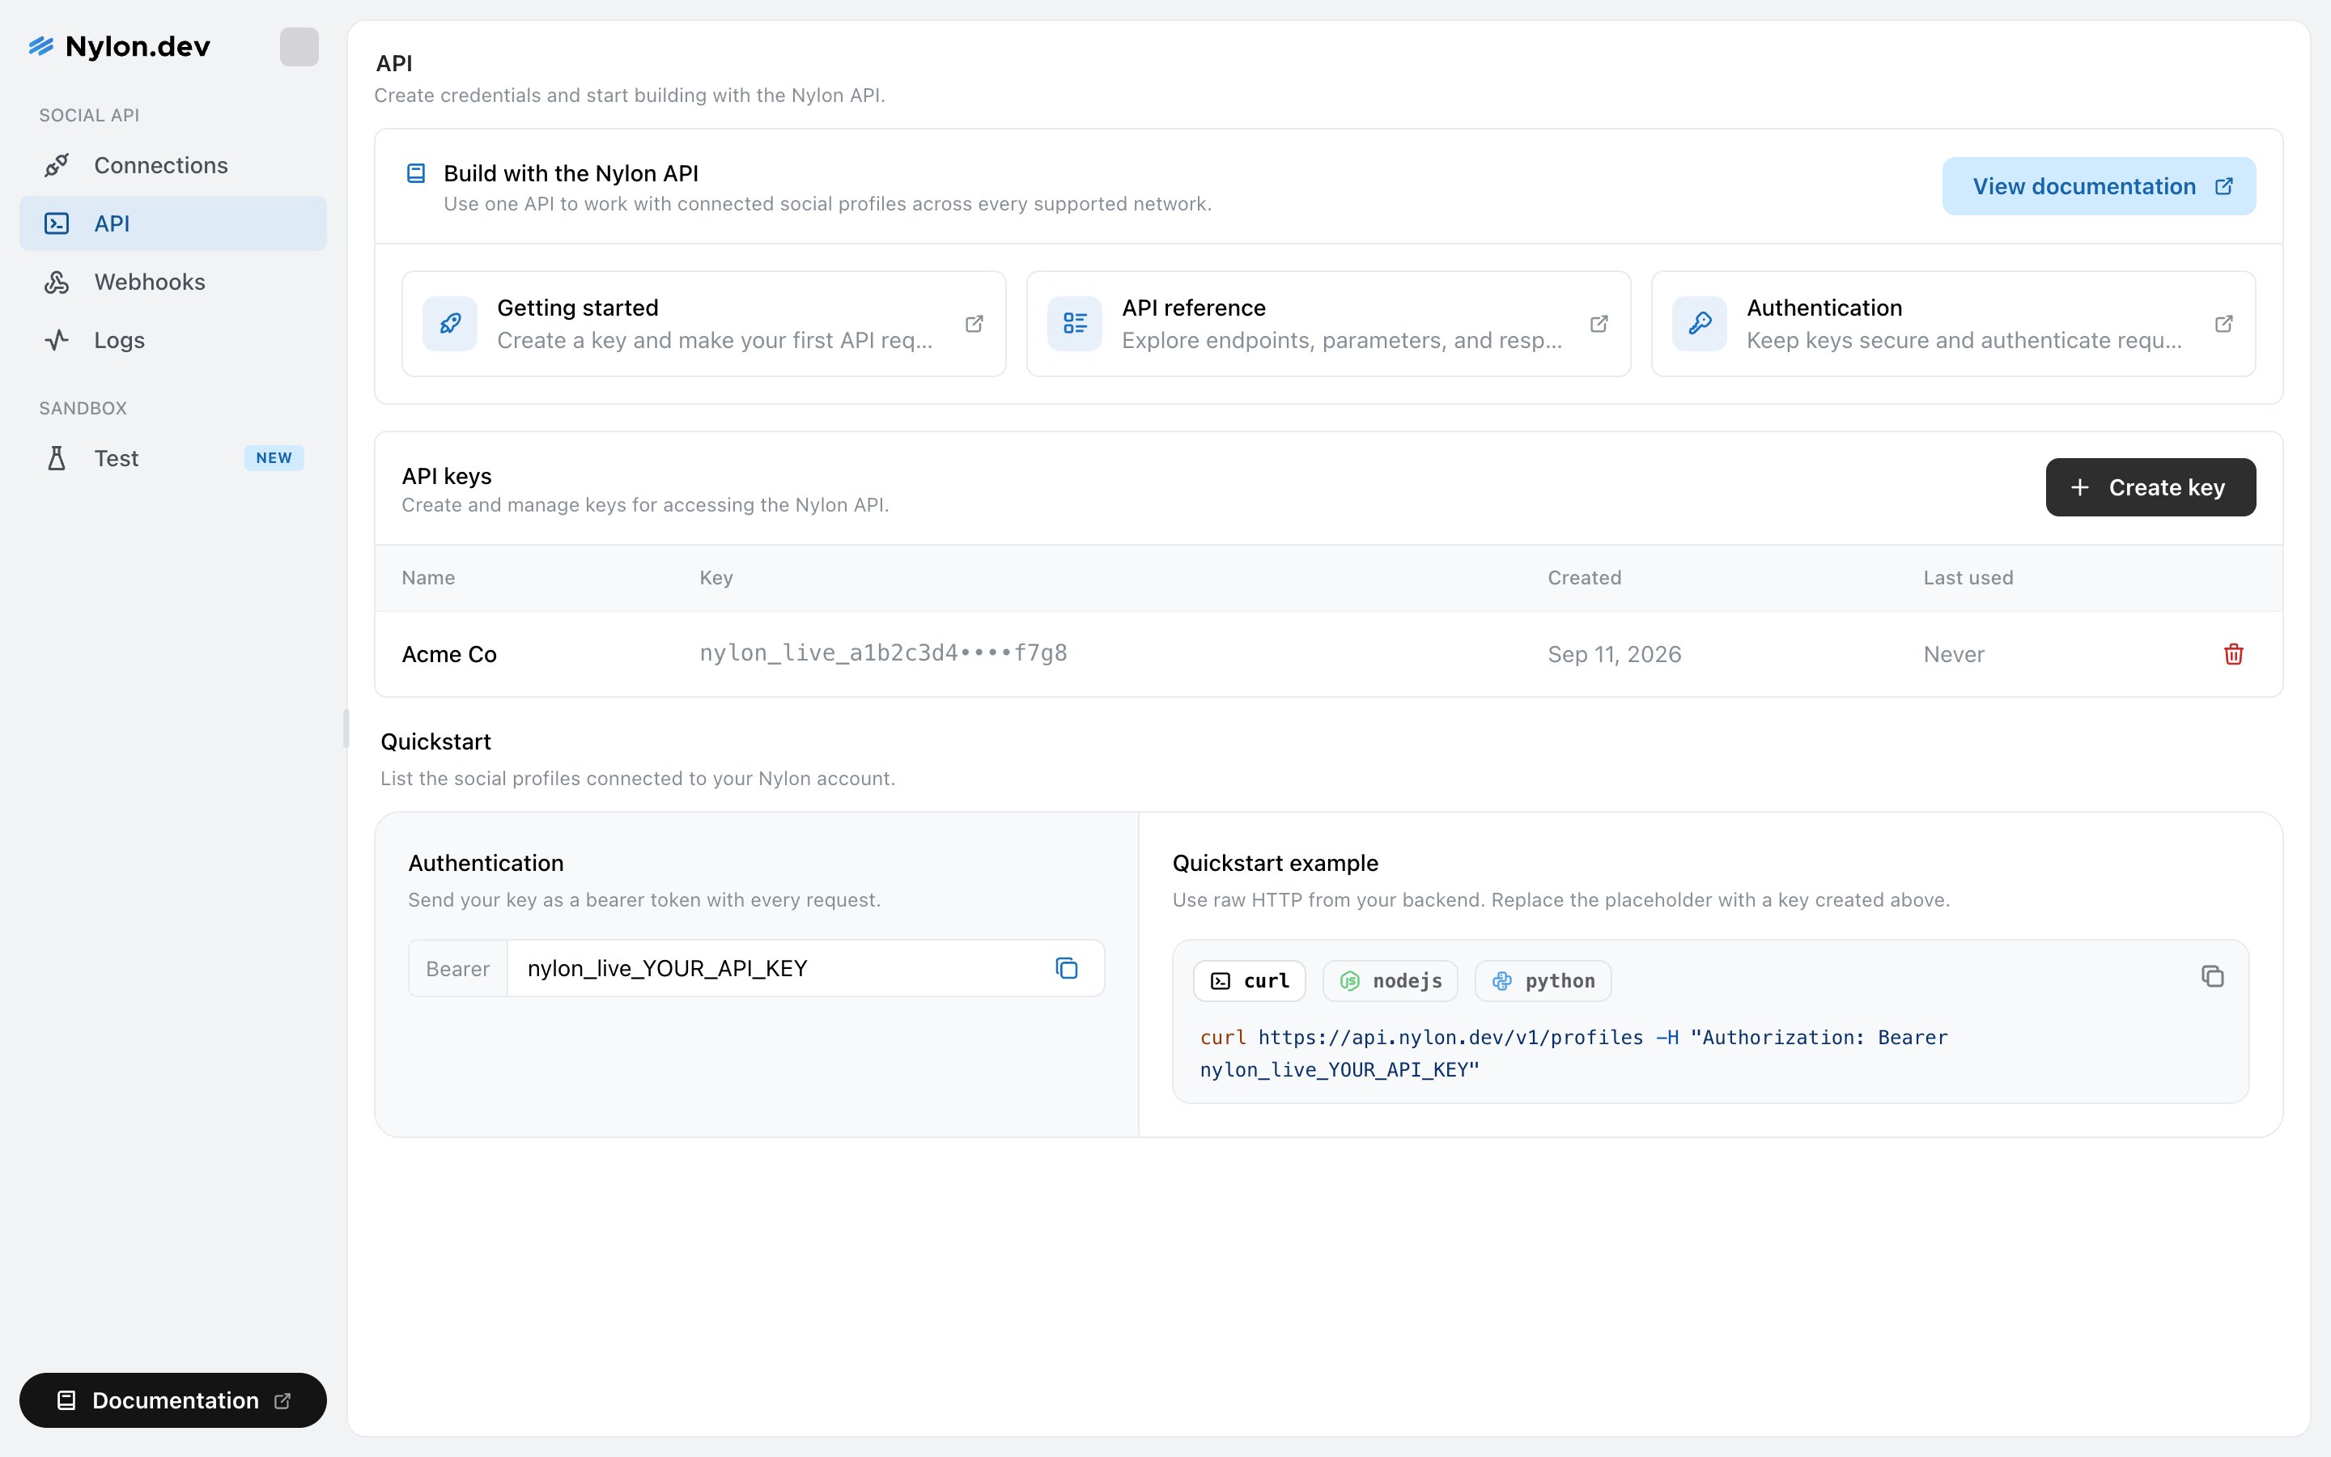The height and width of the screenshot is (1457, 2331).
Task: Click the external link icon on Getting started
Action: [x=974, y=324]
